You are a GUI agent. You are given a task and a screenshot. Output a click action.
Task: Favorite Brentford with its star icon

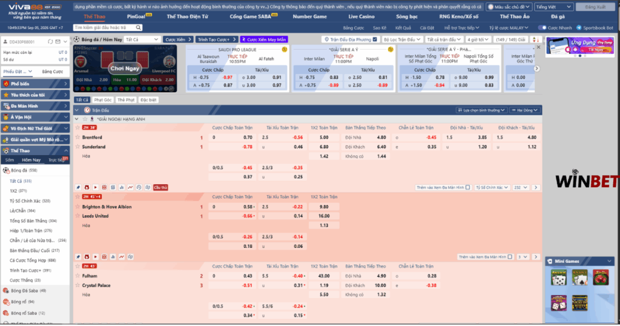pyautogui.click(x=78, y=137)
